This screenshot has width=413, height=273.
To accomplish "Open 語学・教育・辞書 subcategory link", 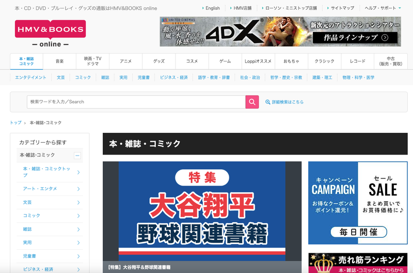I will pyautogui.click(x=214, y=78).
